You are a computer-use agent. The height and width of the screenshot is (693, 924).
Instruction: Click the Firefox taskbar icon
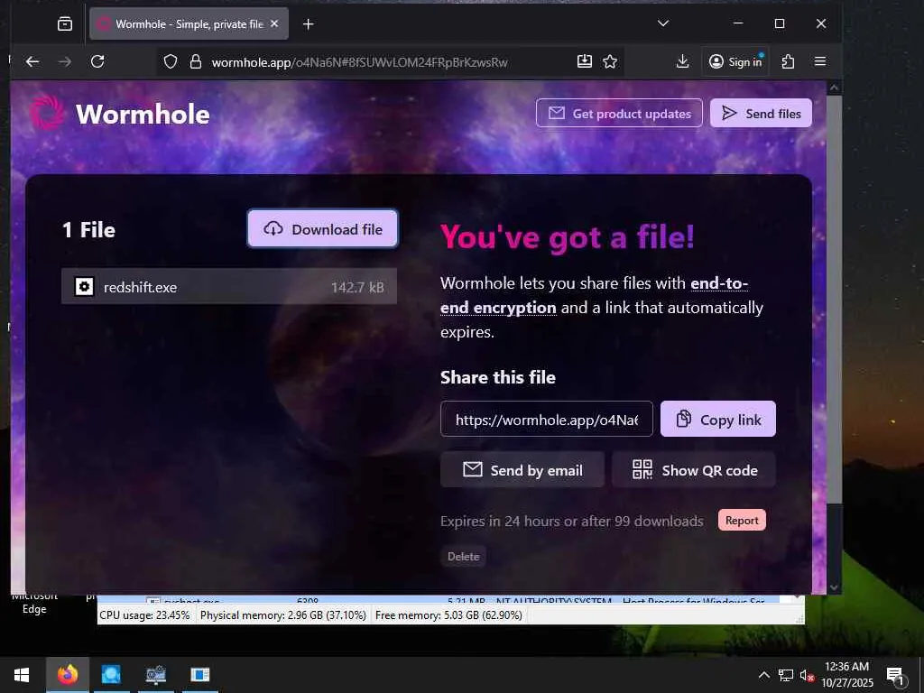[67, 675]
